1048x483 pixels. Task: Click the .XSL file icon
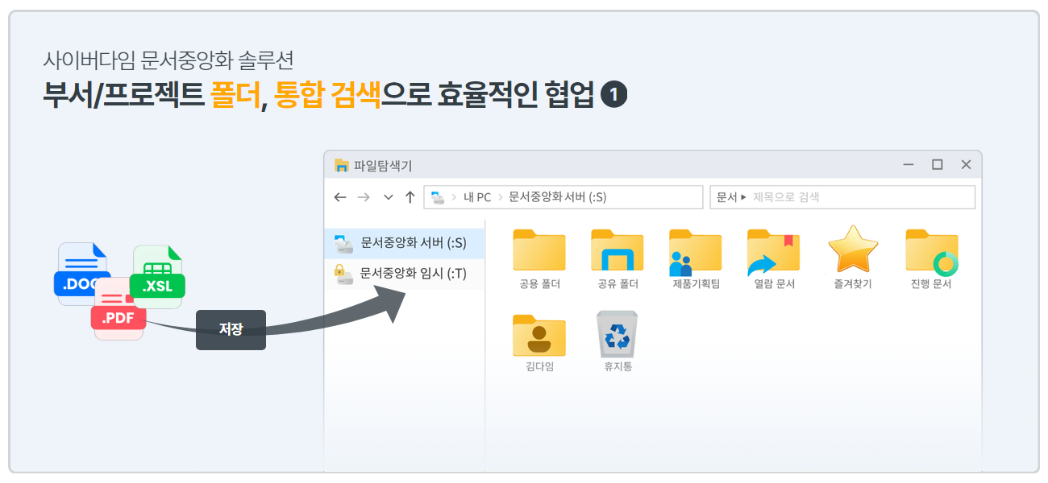tap(158, 276)
